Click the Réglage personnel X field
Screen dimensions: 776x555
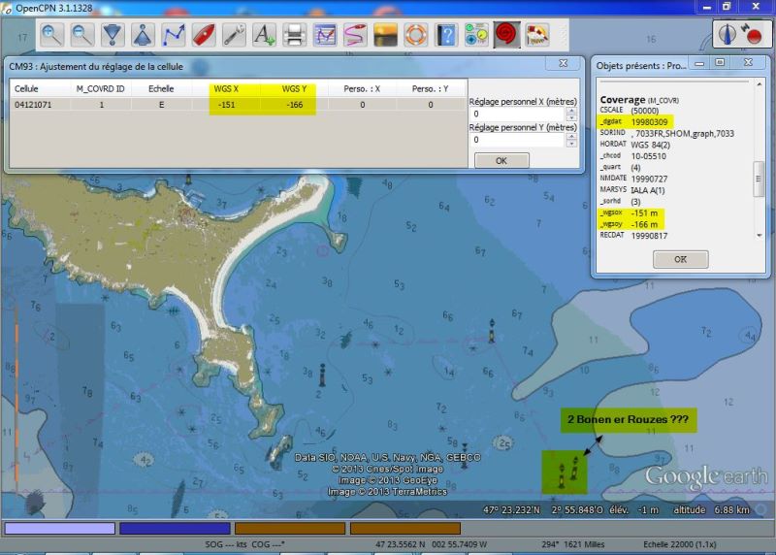click(516, 114)
